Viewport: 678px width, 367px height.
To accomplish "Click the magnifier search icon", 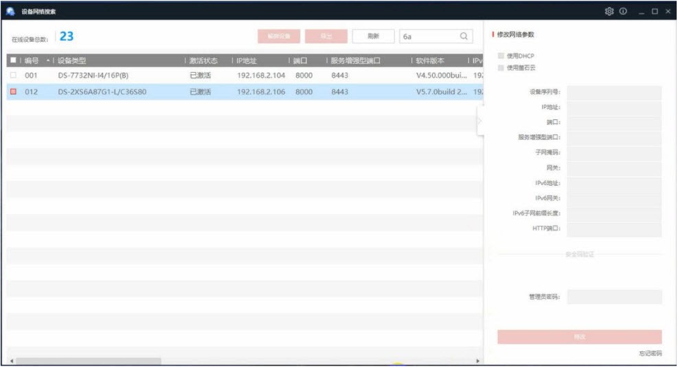I will tap(464, 36).
